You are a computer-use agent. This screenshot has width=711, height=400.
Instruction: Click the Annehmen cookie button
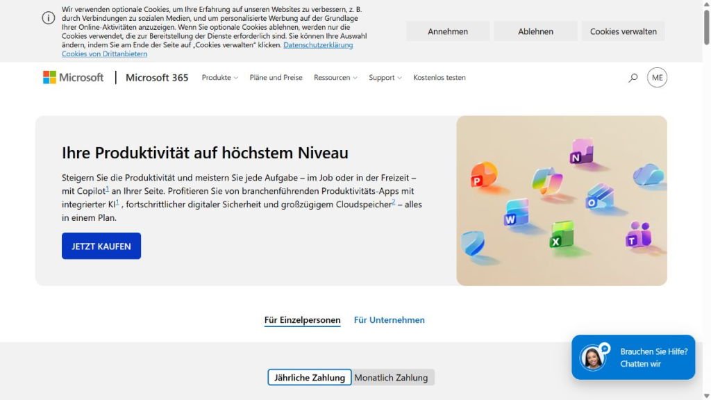coord(448,31)
